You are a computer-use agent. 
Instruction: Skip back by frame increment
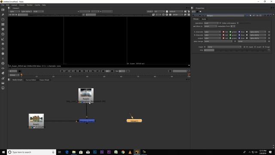click(103, 71)
